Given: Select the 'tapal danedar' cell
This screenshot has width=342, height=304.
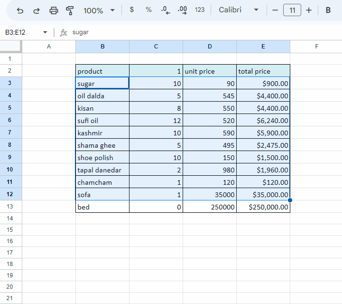Looking at the screenshot, I should click(102, 170).
